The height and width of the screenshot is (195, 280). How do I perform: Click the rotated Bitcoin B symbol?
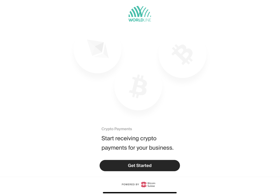pos(182,55)
